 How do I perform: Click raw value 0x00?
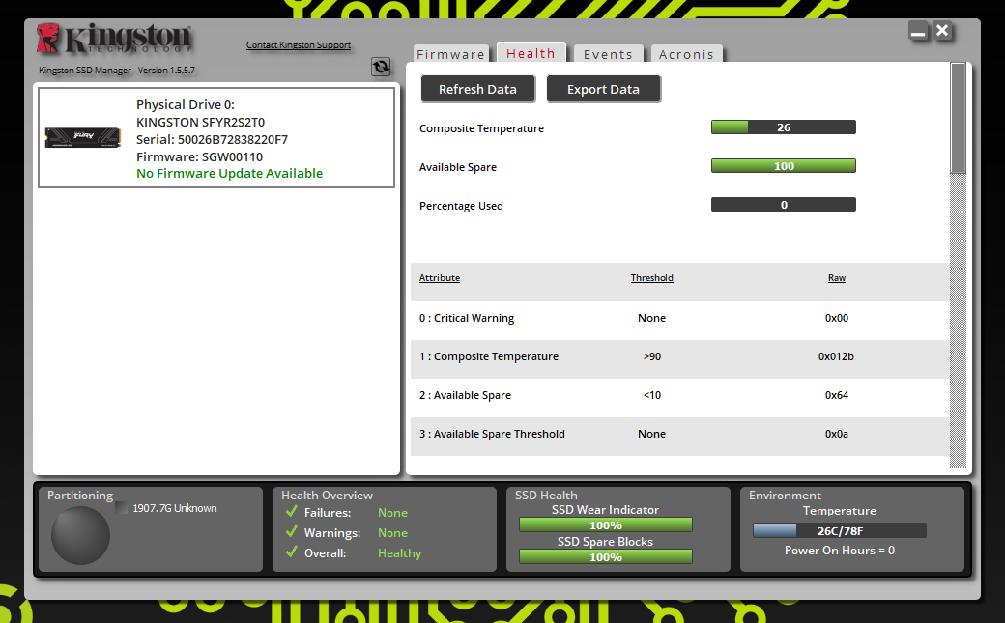click(x=837, y=318)
